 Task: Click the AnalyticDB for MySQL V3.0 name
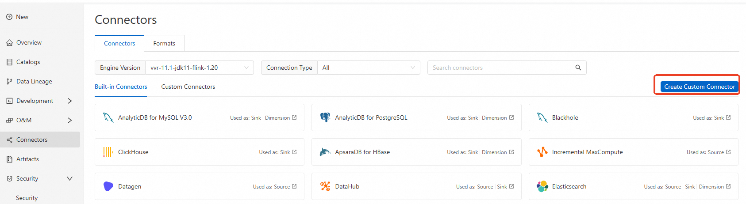(155, 117)
